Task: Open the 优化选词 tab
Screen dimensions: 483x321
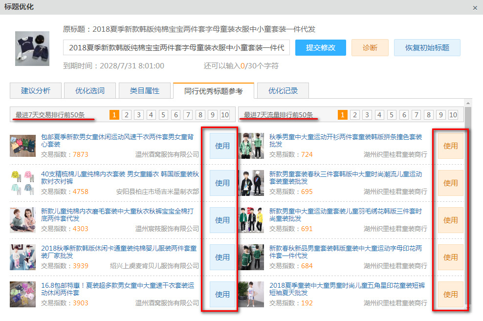Action: (x=90, y=90)
